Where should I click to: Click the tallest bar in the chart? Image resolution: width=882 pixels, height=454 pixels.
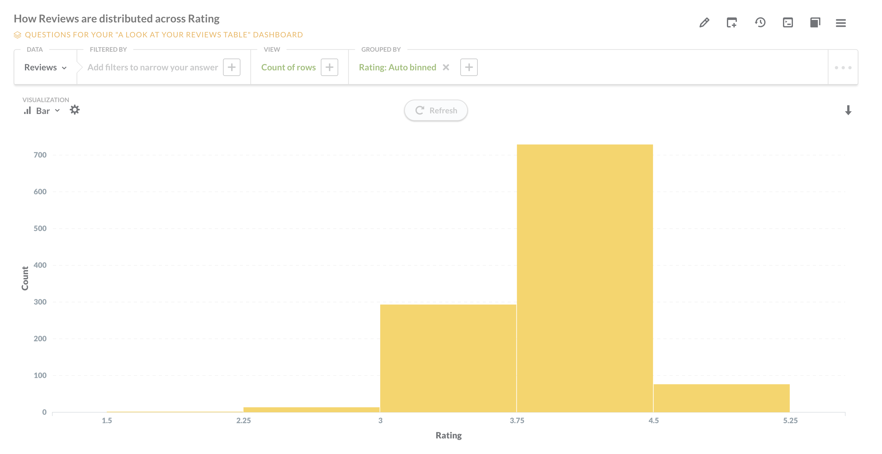[x=585, y=274]
